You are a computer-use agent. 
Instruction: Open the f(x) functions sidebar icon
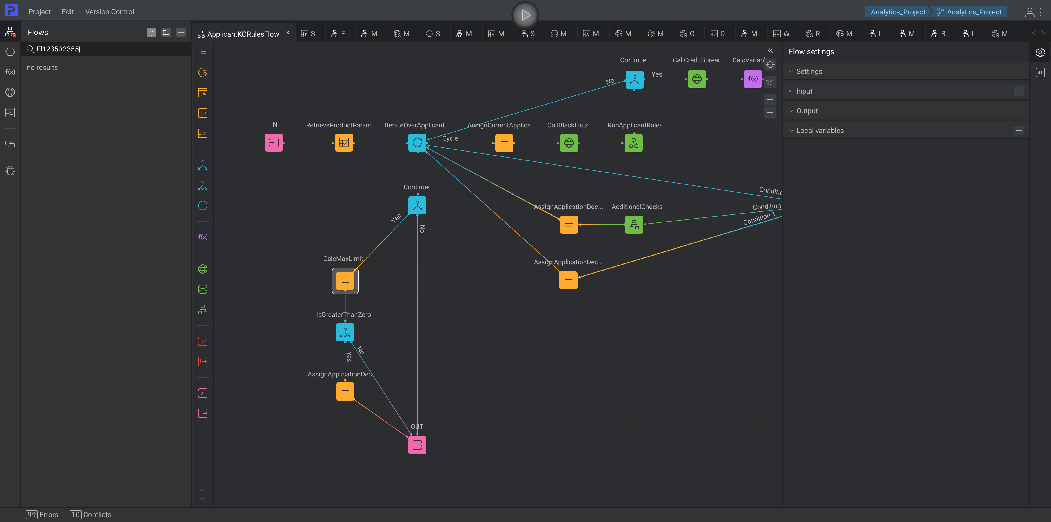click(x=10, y=72)
